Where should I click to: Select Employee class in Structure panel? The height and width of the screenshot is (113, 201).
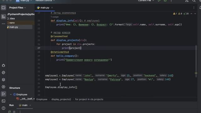(22, 94)
